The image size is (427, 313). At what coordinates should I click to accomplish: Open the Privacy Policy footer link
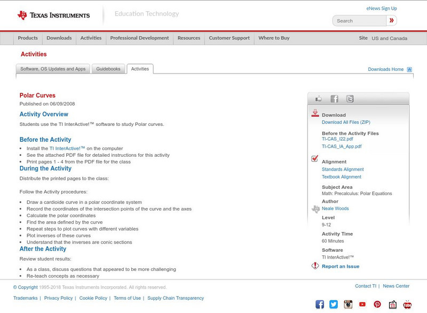click(x=58, y=298)
